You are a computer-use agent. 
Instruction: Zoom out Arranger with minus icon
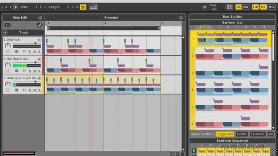[182, 154]
